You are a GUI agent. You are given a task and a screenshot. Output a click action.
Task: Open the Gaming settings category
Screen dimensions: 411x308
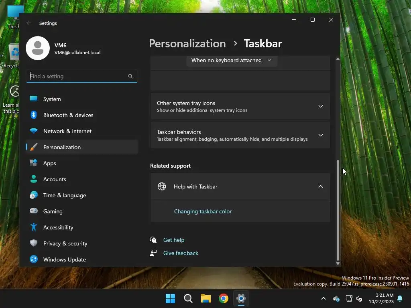tap(82, 211)
